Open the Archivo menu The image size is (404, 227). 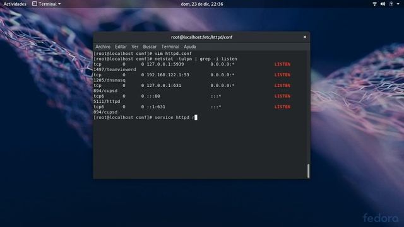(103, 47)
